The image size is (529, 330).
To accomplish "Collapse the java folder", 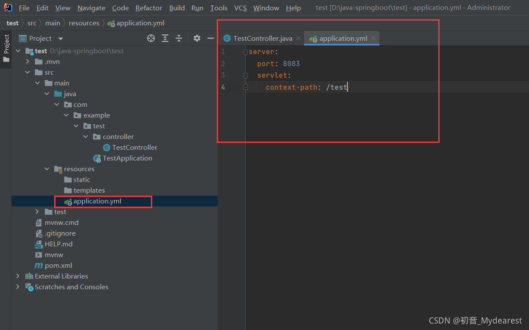I will click(47, 94).
